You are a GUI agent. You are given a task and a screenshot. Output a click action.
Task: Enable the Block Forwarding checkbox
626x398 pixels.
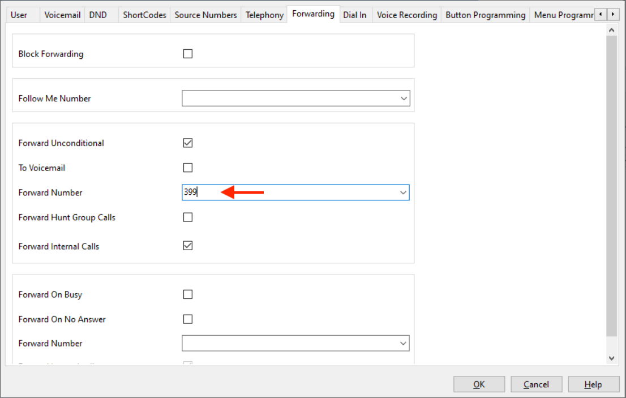click(x=188, y=54)
